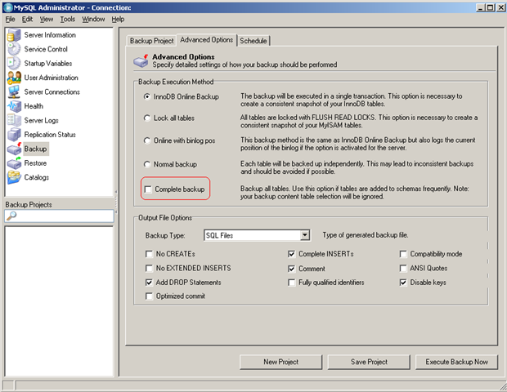507x392 pixels.
Task: Click SQL Files value in Backup Type
Action: 219,235
